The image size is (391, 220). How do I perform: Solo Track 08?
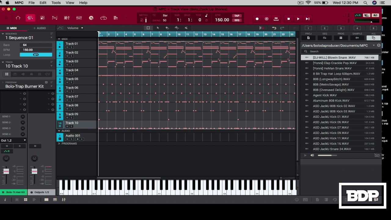pyautogui.click(x=71, y=109)
